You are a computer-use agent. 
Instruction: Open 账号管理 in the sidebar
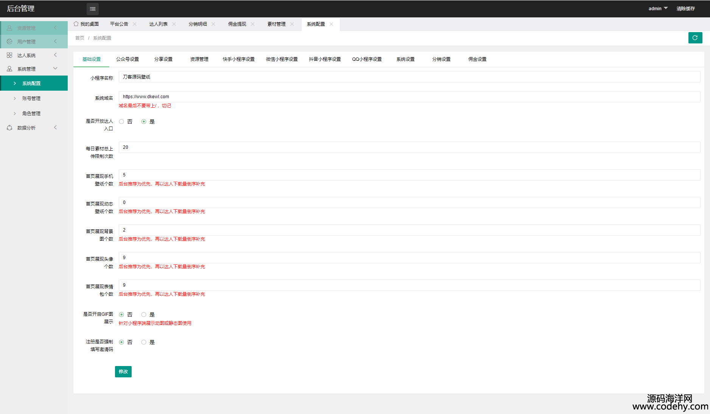tap(34, 98)
